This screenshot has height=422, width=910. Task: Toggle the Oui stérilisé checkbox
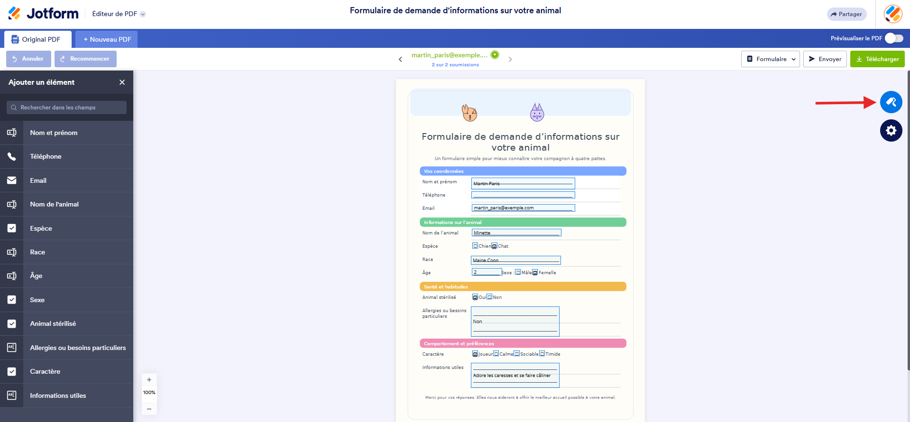click(475, 297)
